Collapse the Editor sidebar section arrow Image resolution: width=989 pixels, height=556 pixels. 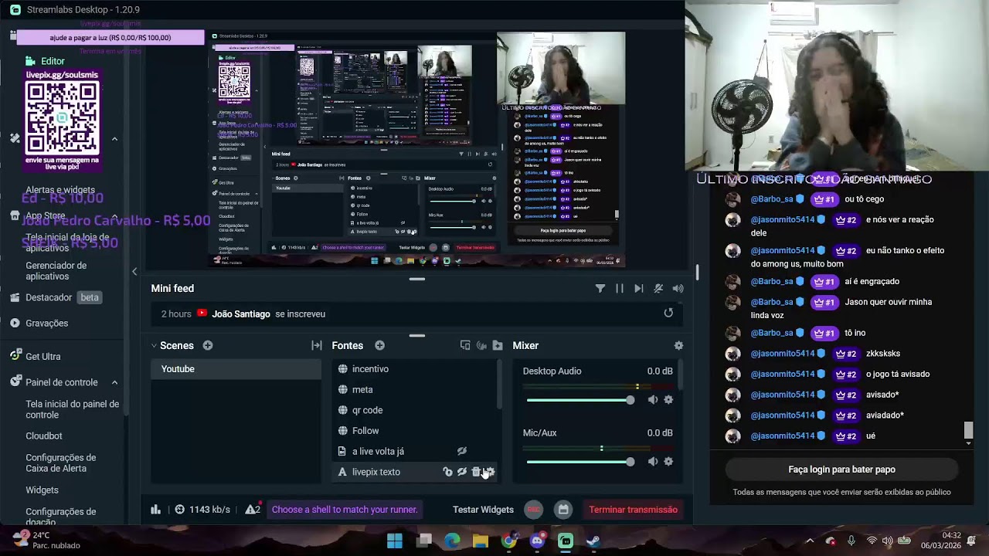tap(114, 139)
